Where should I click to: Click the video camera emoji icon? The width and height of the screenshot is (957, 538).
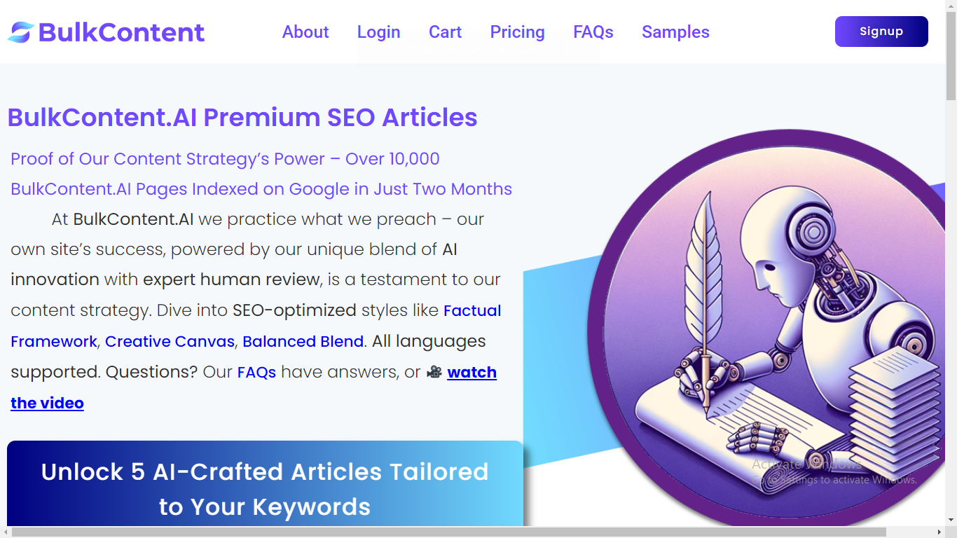pos(434,372)
